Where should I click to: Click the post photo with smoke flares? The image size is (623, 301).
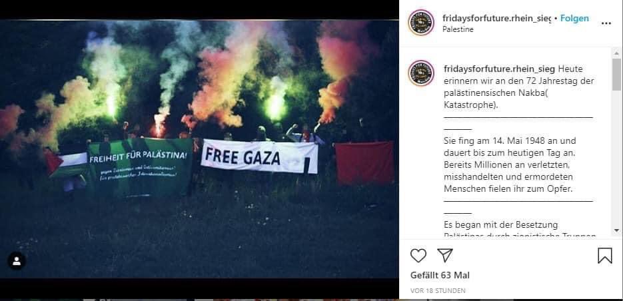[199, 149]
